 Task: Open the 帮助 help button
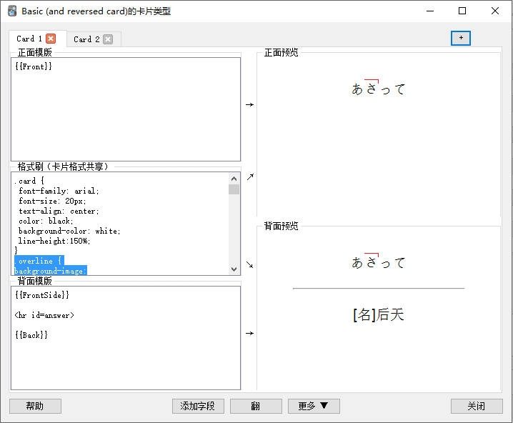[35, 406]
